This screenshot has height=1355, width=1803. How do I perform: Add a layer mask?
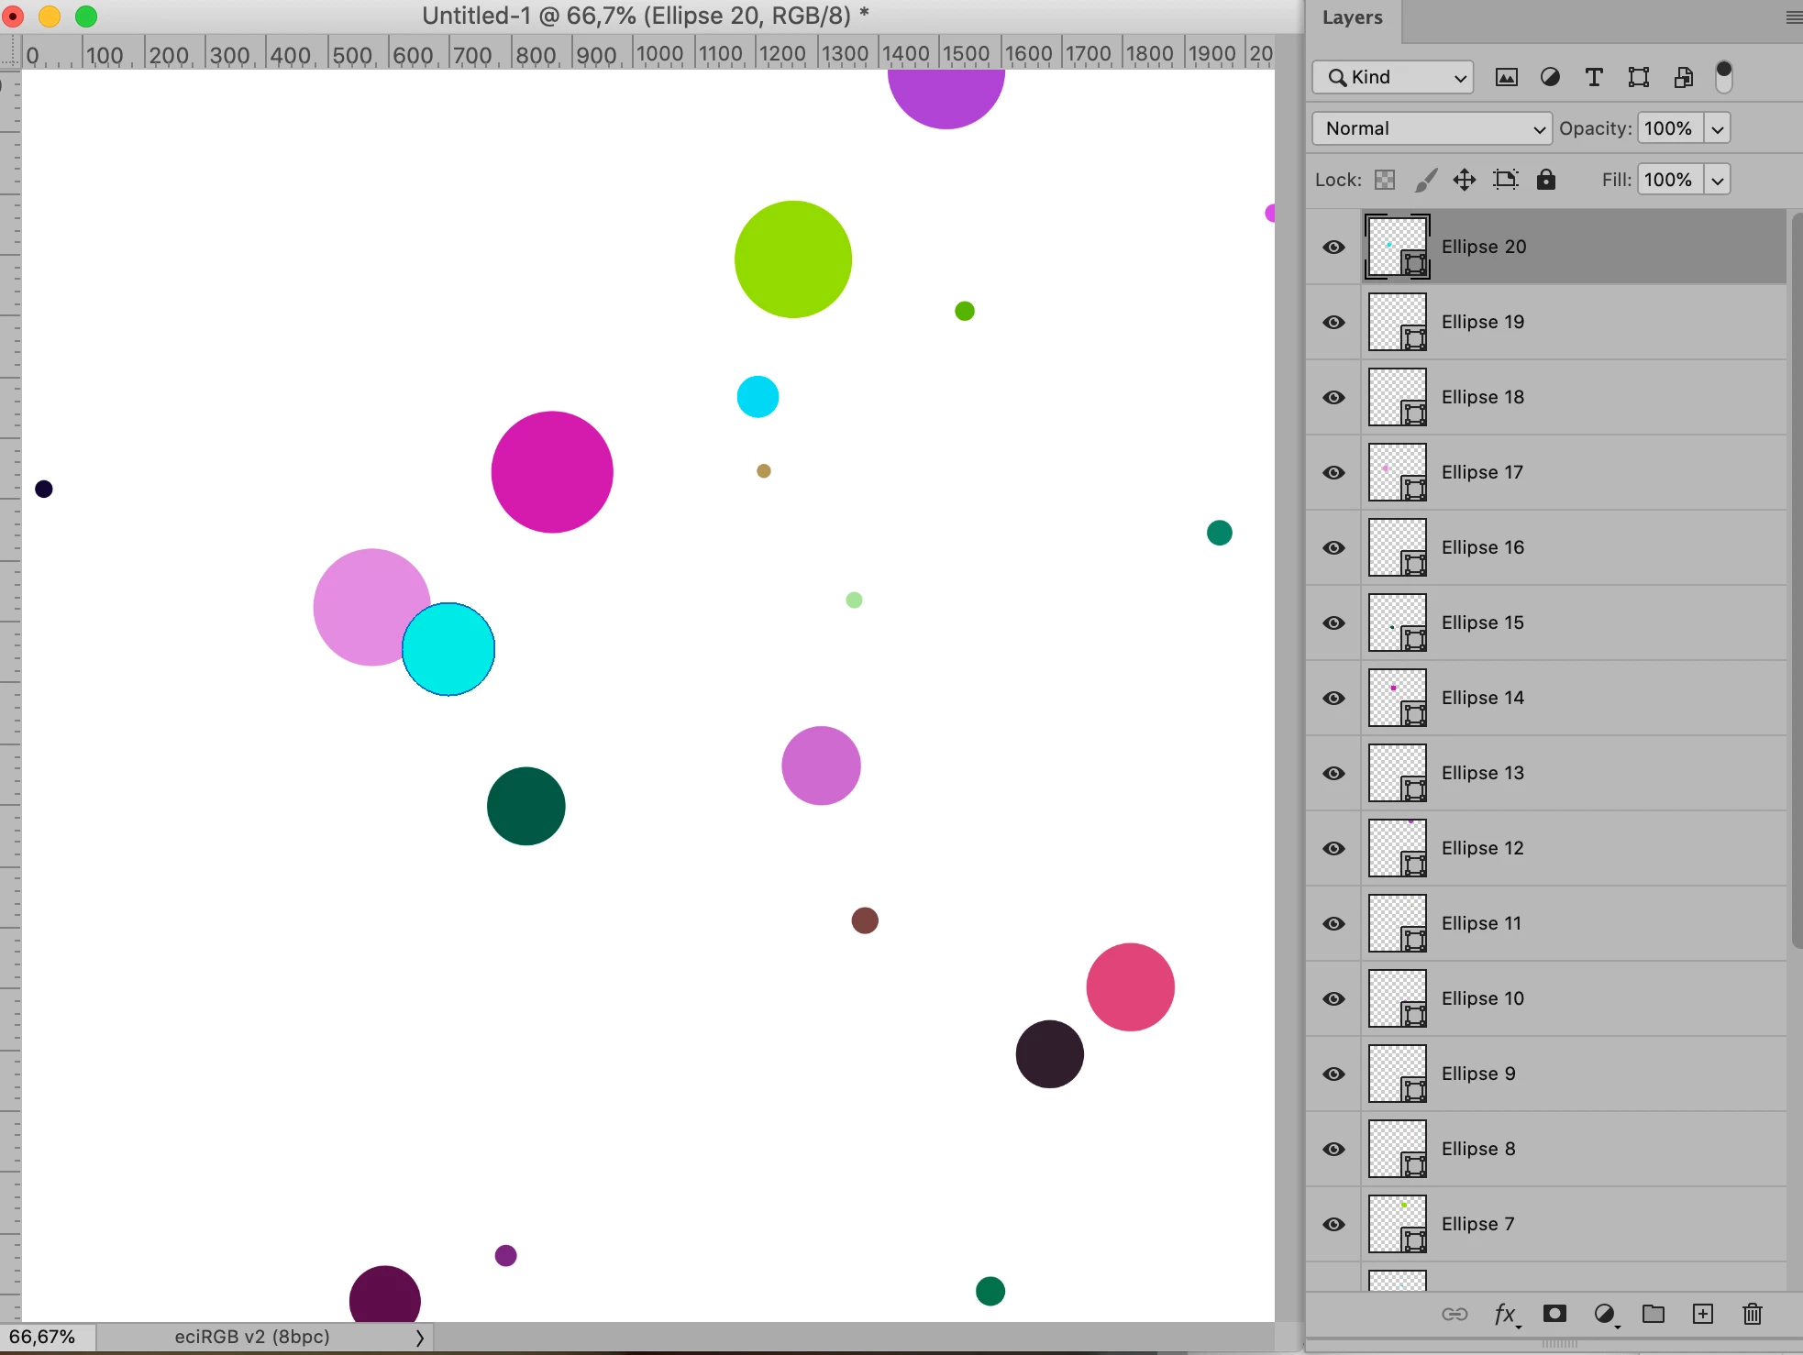[x=1554, y=1314]
